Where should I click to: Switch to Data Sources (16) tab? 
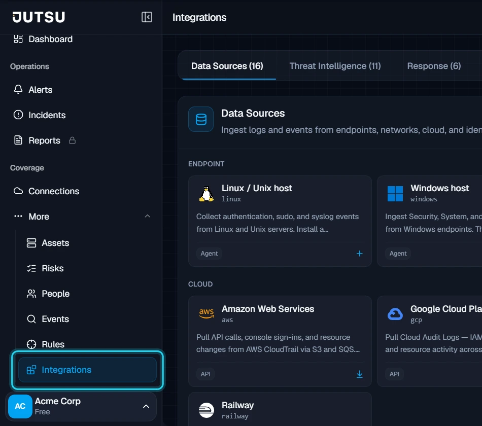point(227,66)
